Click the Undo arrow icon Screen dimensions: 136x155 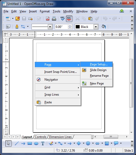tap(105, 19)
